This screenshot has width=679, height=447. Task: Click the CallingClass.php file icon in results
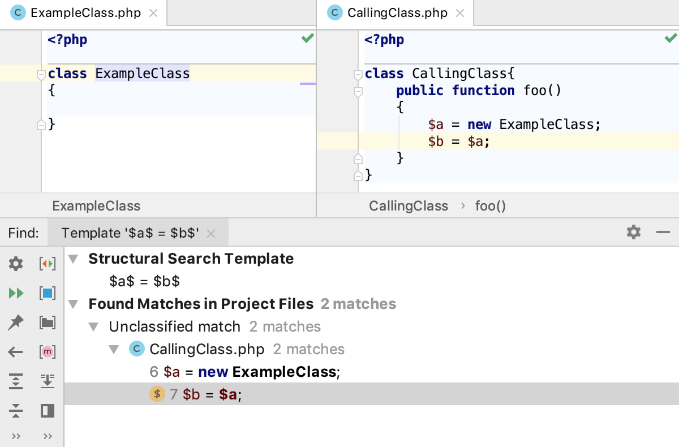coord(136,349)
